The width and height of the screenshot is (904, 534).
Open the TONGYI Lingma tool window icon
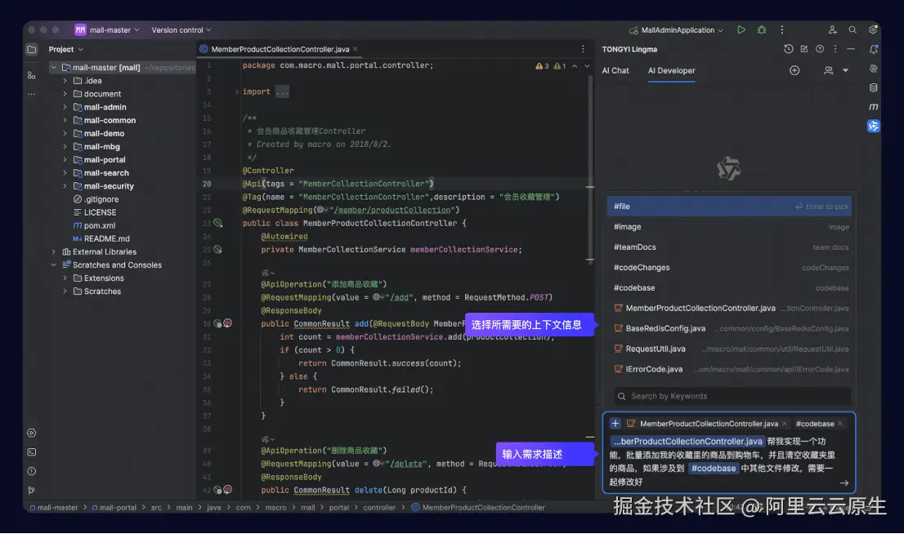(874, 127)
